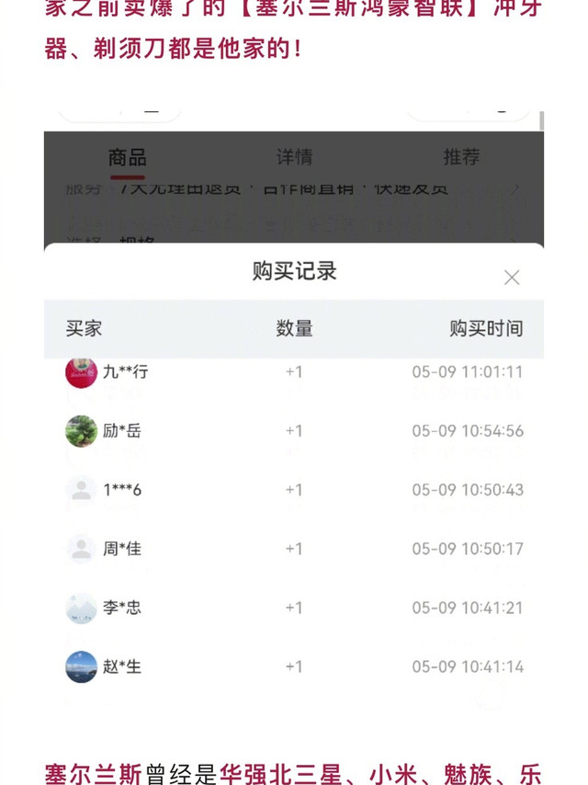The image size is (588, 785).
Task: Switch to the 商品 tab
Action: pyautogui.click(x=127, y=158)
